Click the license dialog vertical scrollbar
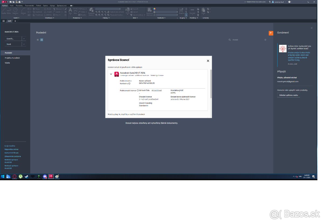The width and height of the screenshot is (323, 222). tap(211, 84)
